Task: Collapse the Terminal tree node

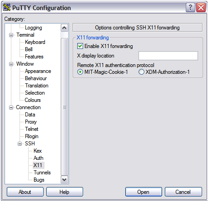Action: [11, 35]
